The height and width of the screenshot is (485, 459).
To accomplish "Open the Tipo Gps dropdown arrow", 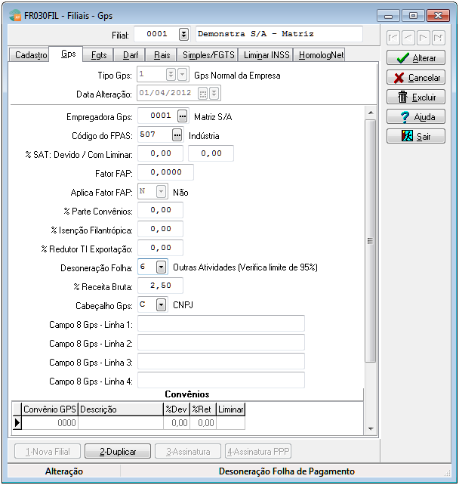I will (x=183, y=75).
